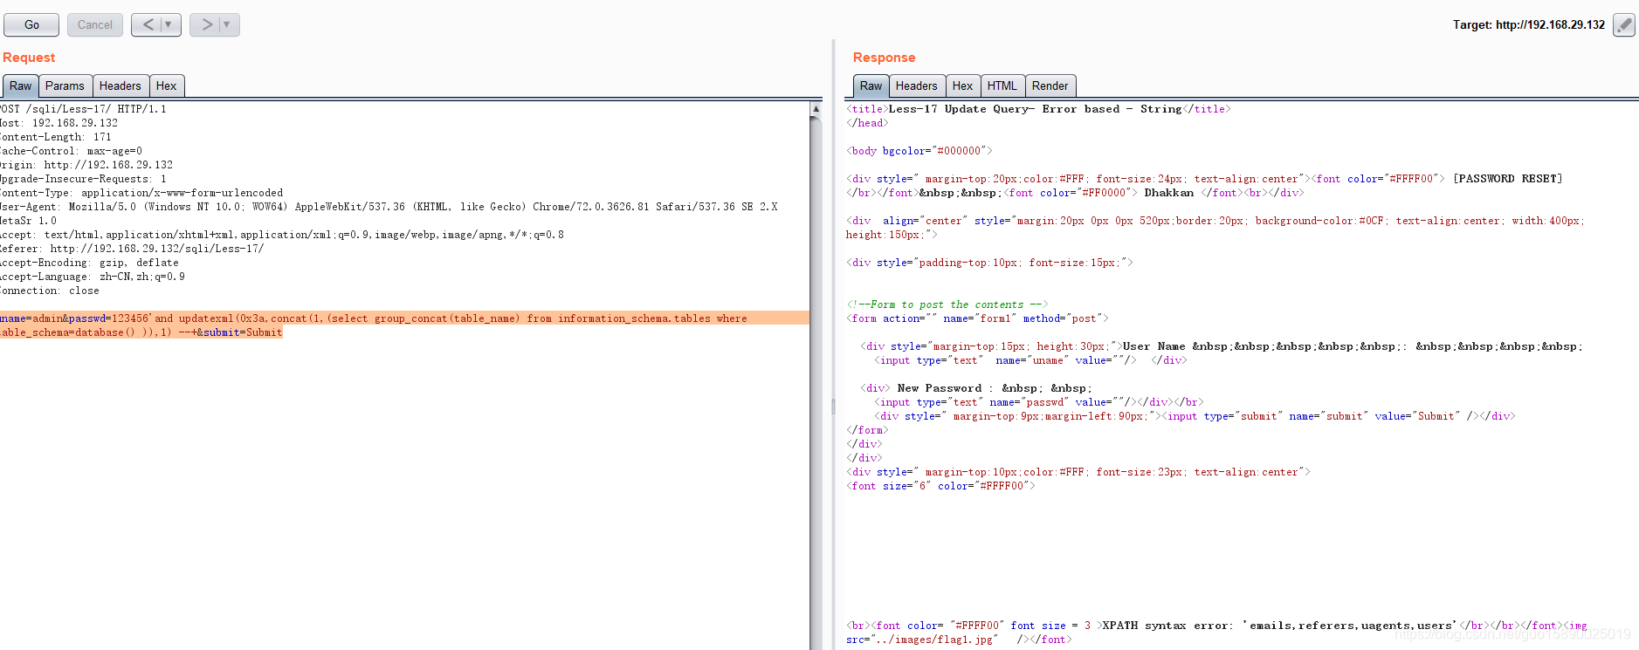Click the form action line in response
This screenshot has width=1639, height=650.
click(977, 318)
